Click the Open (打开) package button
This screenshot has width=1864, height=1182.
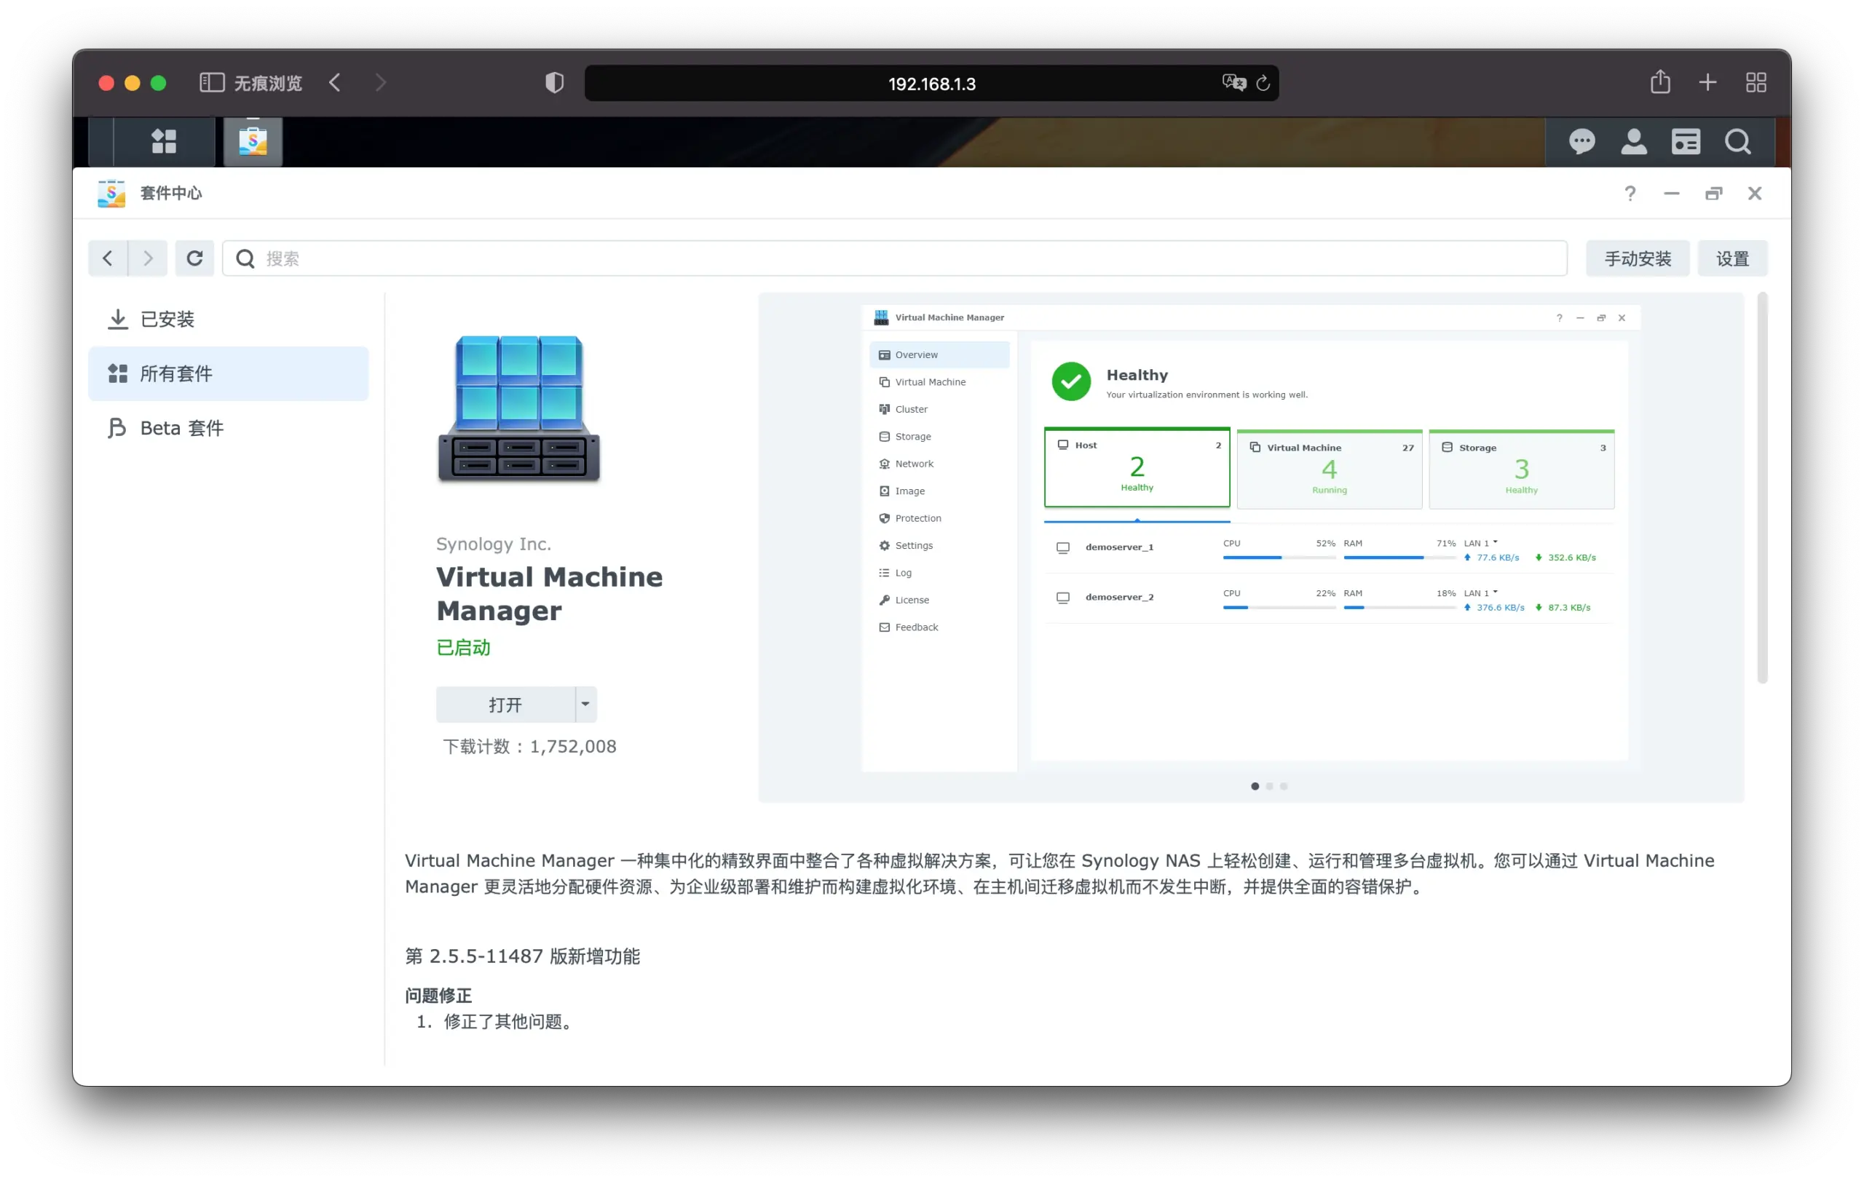tap(505, 705)
